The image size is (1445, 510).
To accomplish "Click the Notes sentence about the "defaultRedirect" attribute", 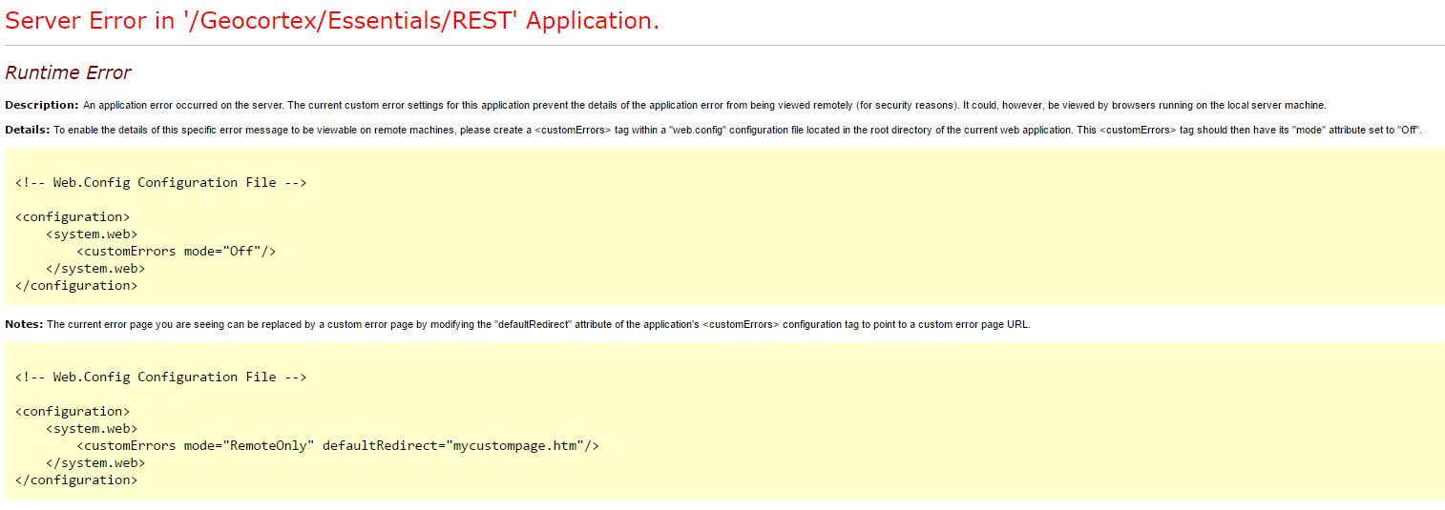I will tap(538, 324).
